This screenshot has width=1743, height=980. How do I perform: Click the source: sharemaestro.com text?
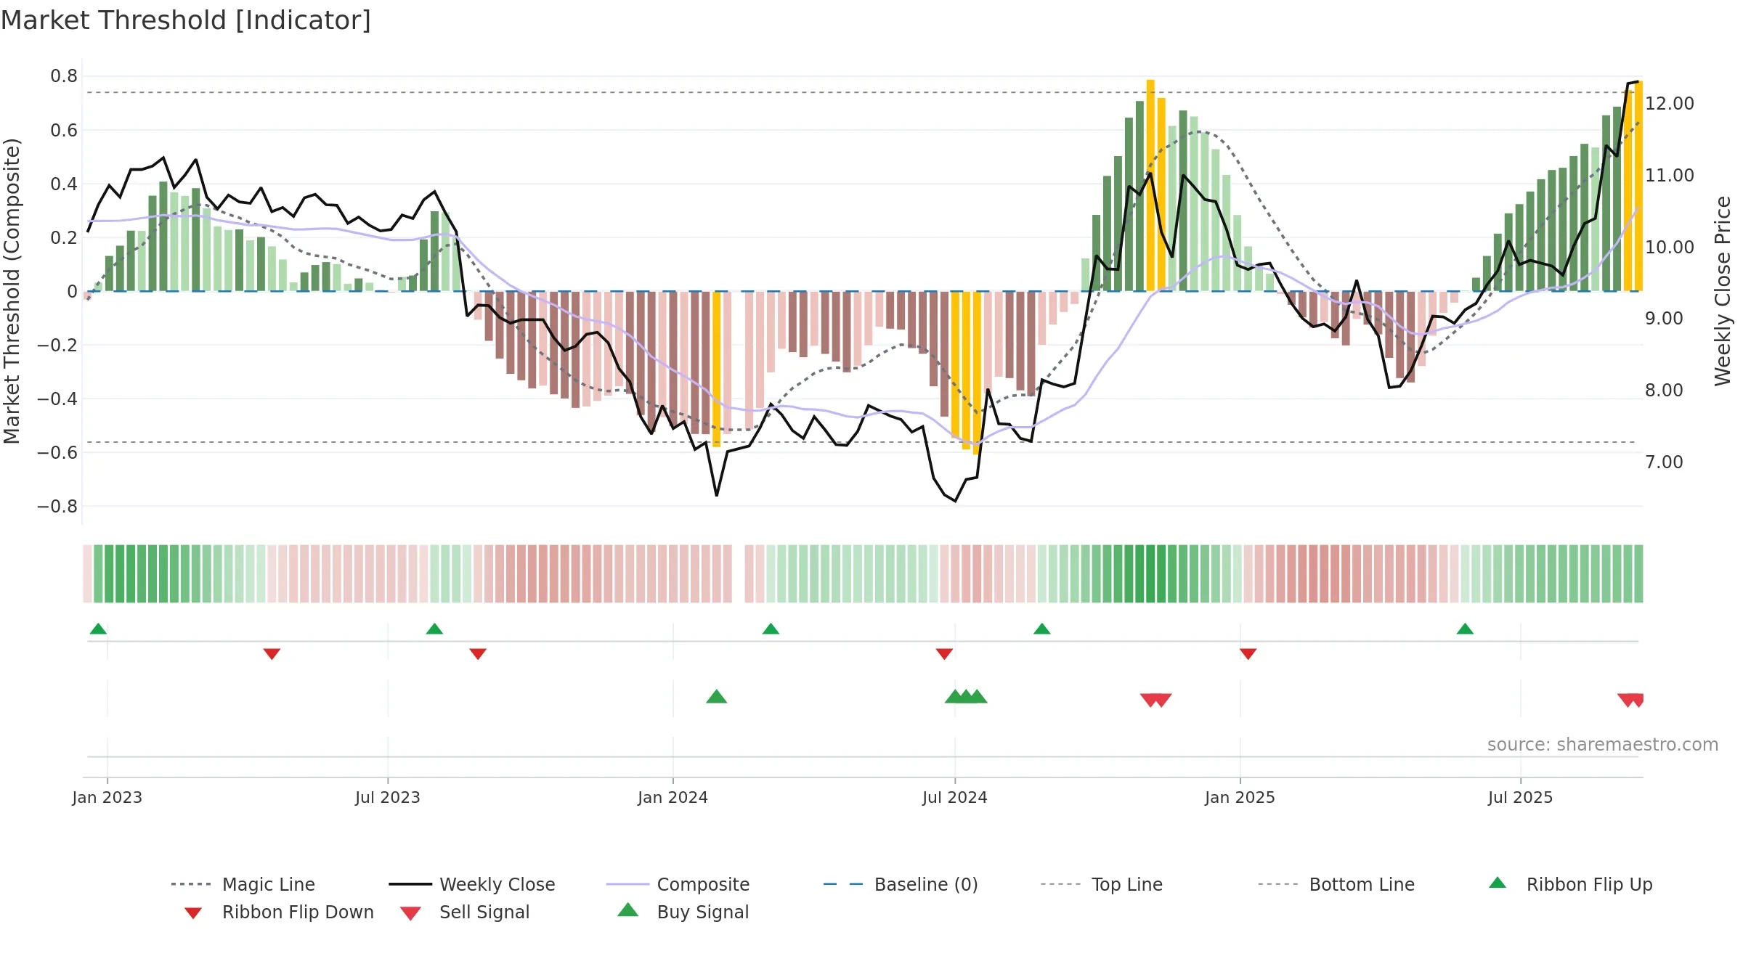pos(1603,745)
